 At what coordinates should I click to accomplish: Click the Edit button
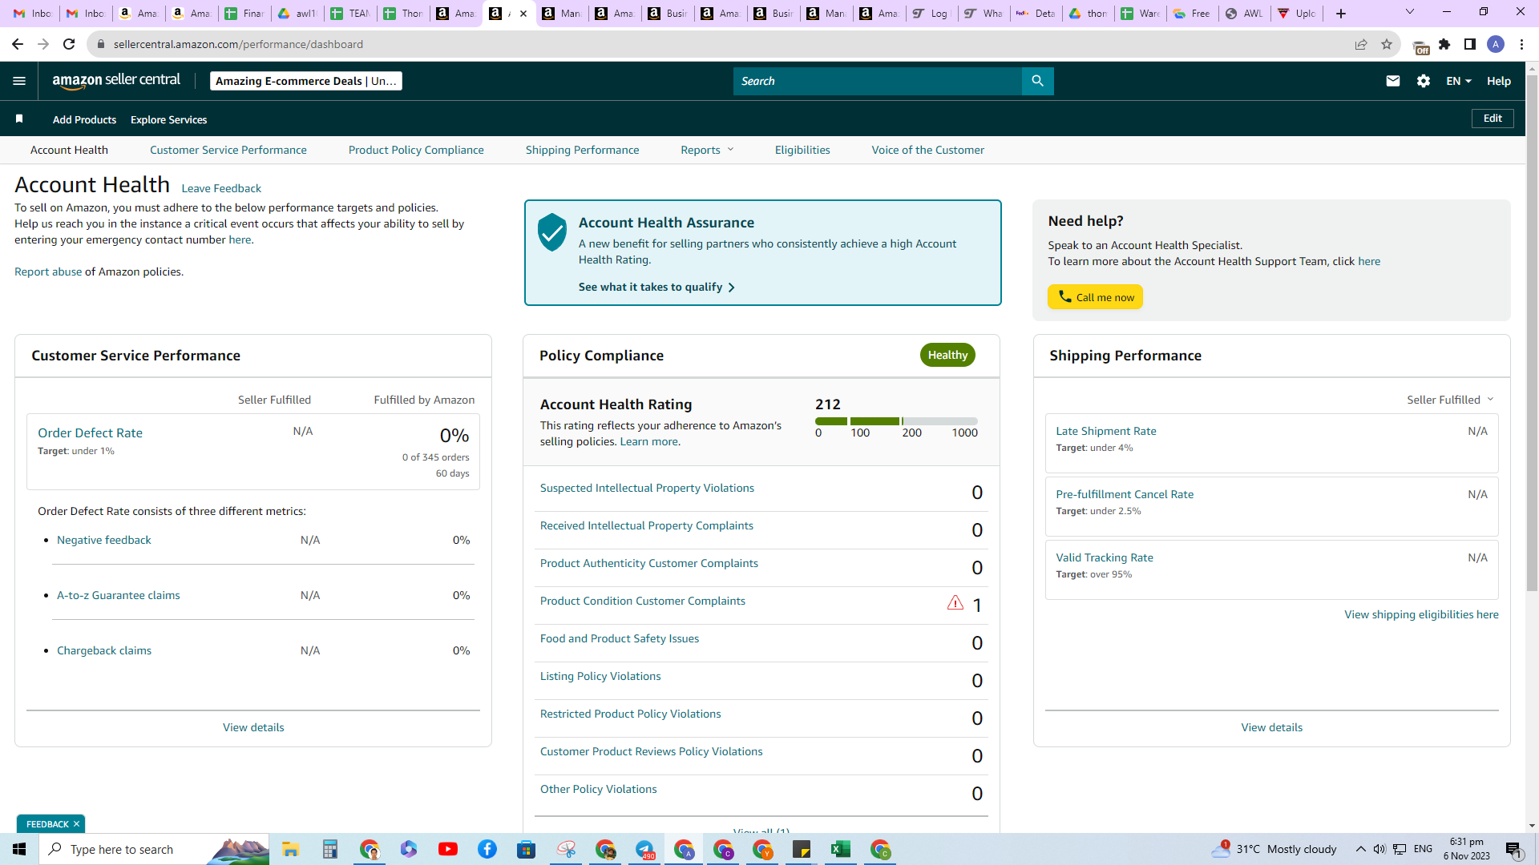(1493, 119)
